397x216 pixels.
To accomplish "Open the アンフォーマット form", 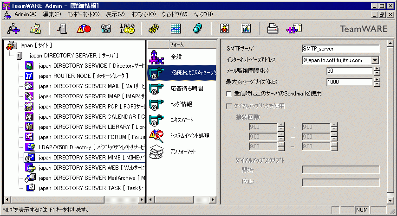I will tap(182, 152).
